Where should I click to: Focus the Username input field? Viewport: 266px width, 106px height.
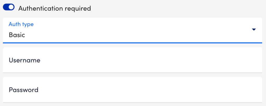[132, 60]
